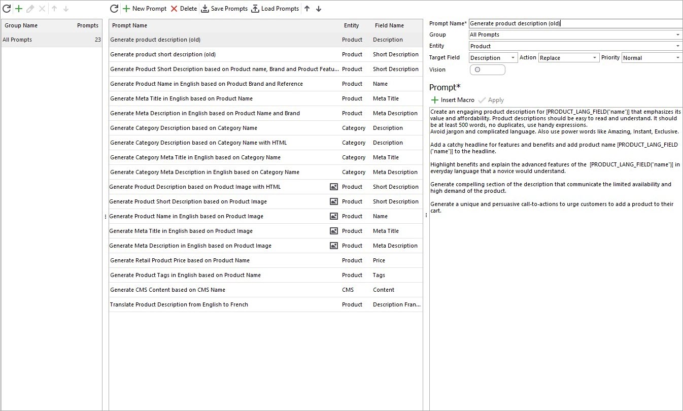
Task: Click Prompts count column header
Action: [88, 25]
